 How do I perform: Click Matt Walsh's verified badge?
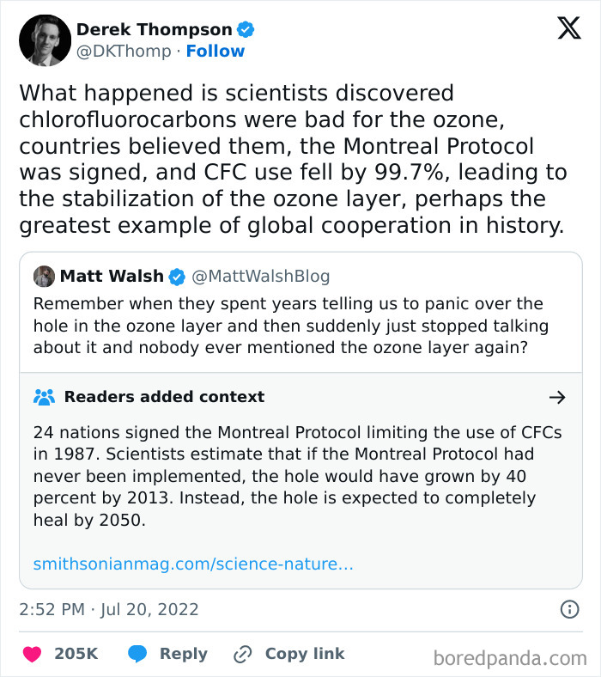tap(177, 277)
